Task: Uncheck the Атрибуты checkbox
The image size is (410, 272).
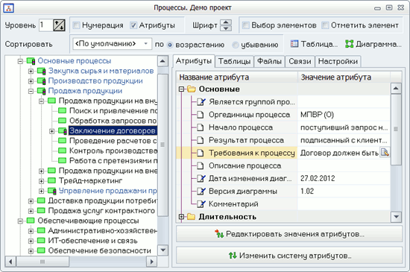Action: click(x=133, y=25)
